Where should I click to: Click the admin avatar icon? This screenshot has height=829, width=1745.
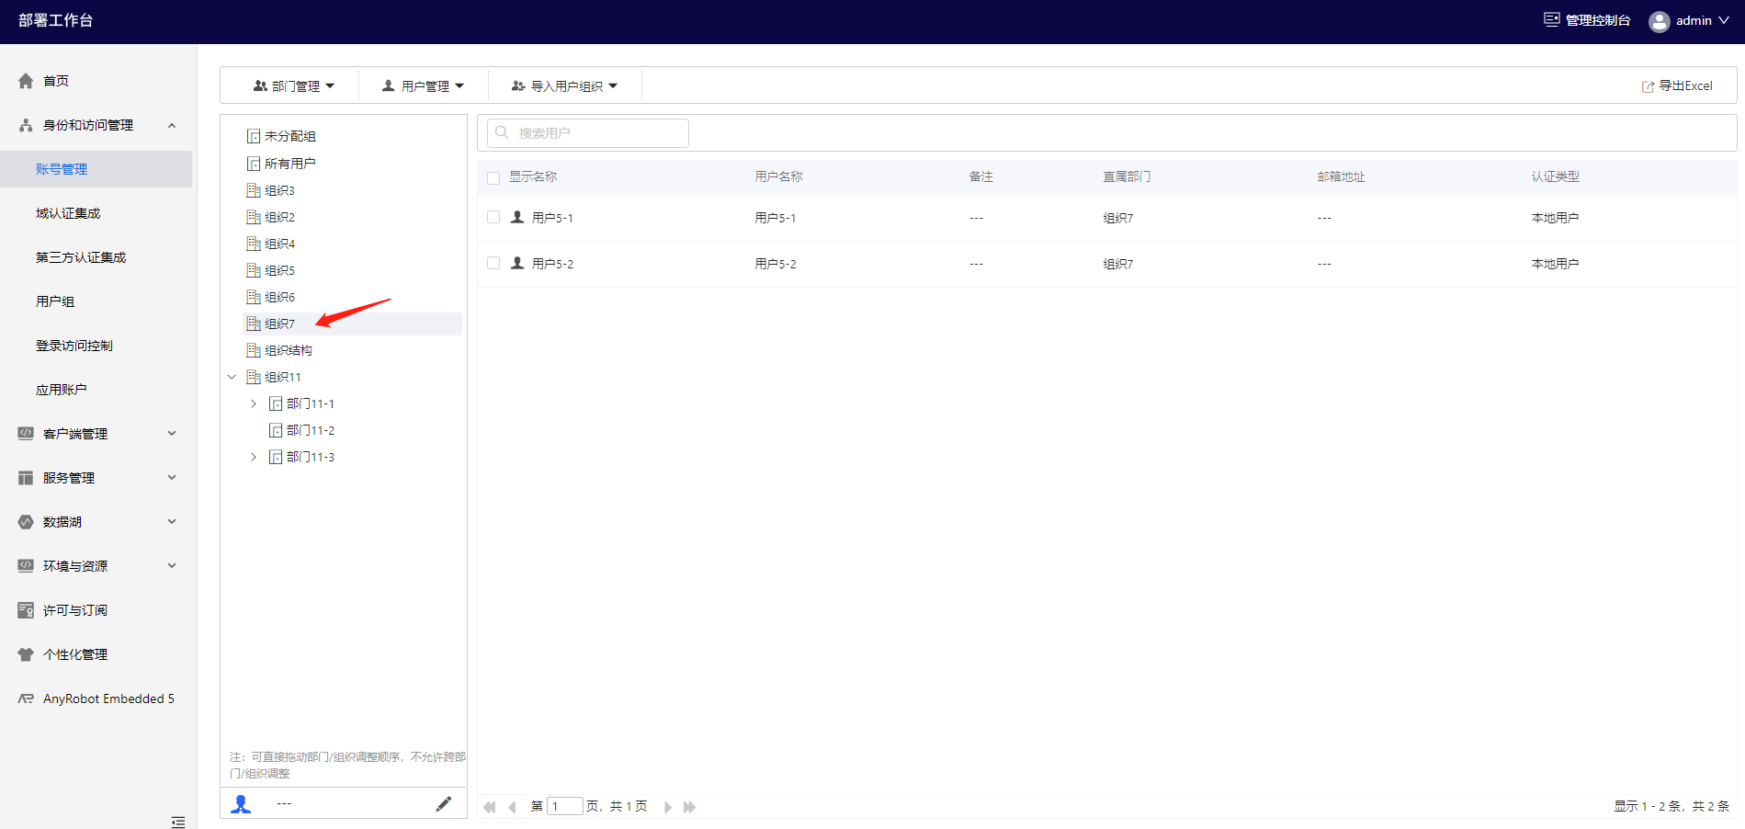pos(1660,21)
